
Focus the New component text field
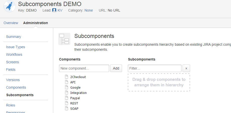84,68
